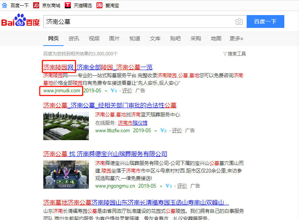Switch to the 资讯 tab
299x220 pixels.
point(74,38)
